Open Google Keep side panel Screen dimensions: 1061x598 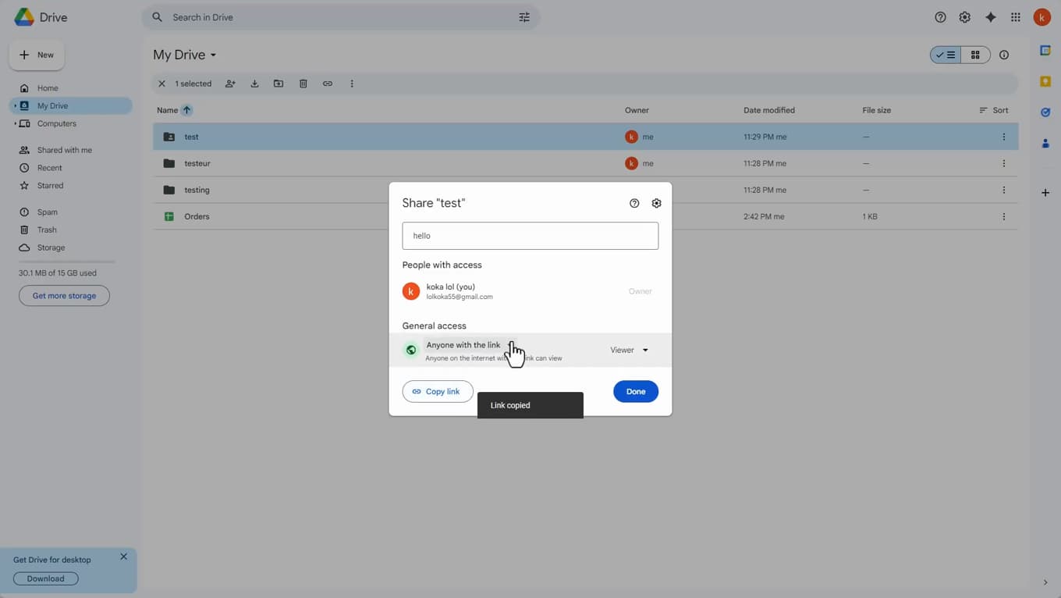point(1045,81)
